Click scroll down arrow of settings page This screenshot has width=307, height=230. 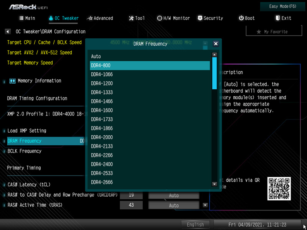pyautogui.click(x=205, y=205)
